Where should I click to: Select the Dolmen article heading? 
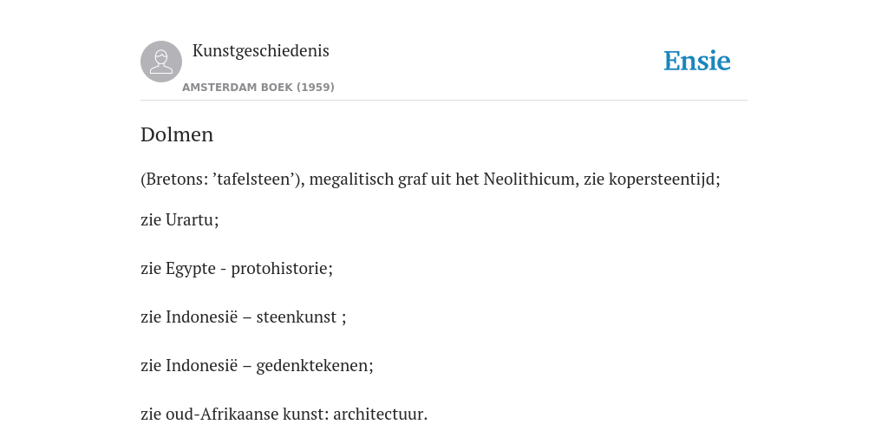pos(177,134)
